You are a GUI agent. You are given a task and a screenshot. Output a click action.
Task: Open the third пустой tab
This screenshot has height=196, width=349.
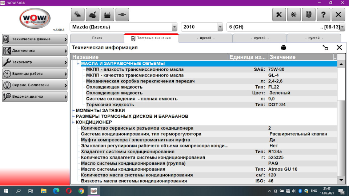pos(314,38)
